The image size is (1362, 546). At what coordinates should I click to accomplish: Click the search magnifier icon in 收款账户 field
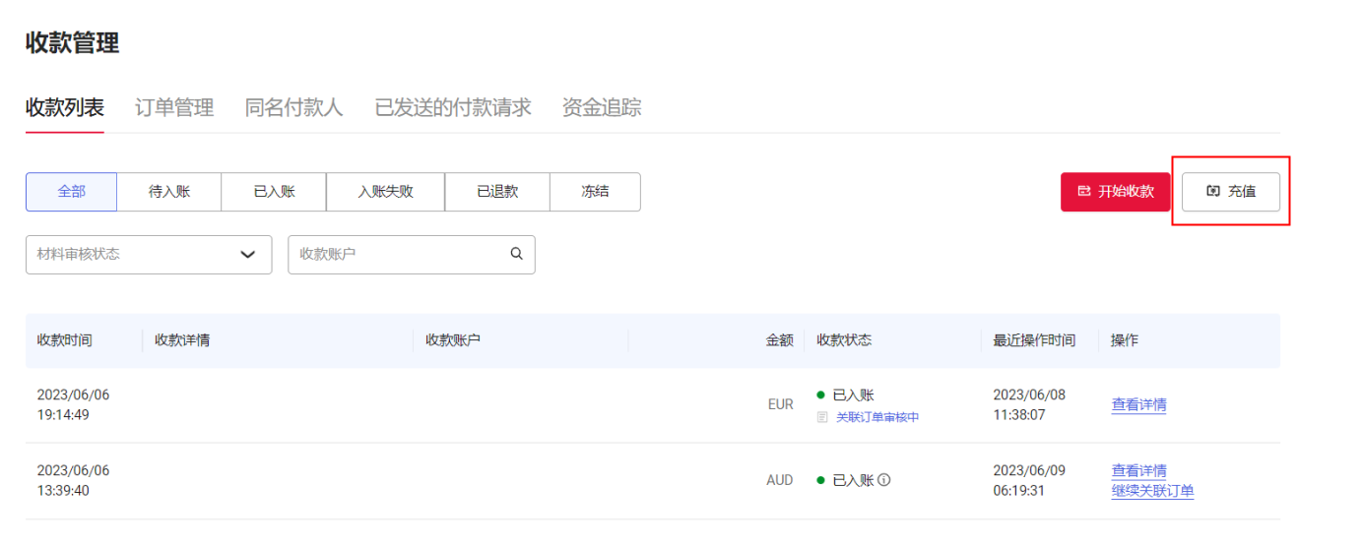coord(516,254)
